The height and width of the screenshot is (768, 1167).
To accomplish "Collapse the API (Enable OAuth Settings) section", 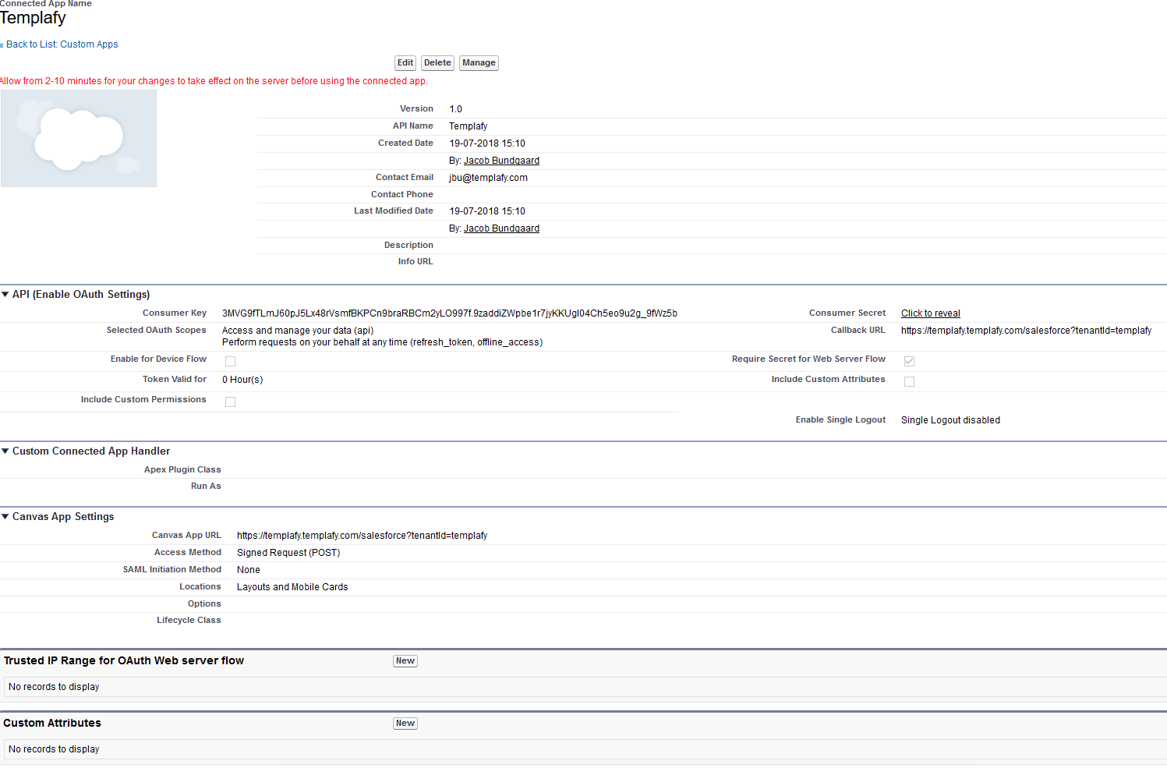I will point(5,295).
